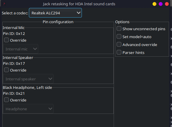Click the purple maximize window button

161,4
